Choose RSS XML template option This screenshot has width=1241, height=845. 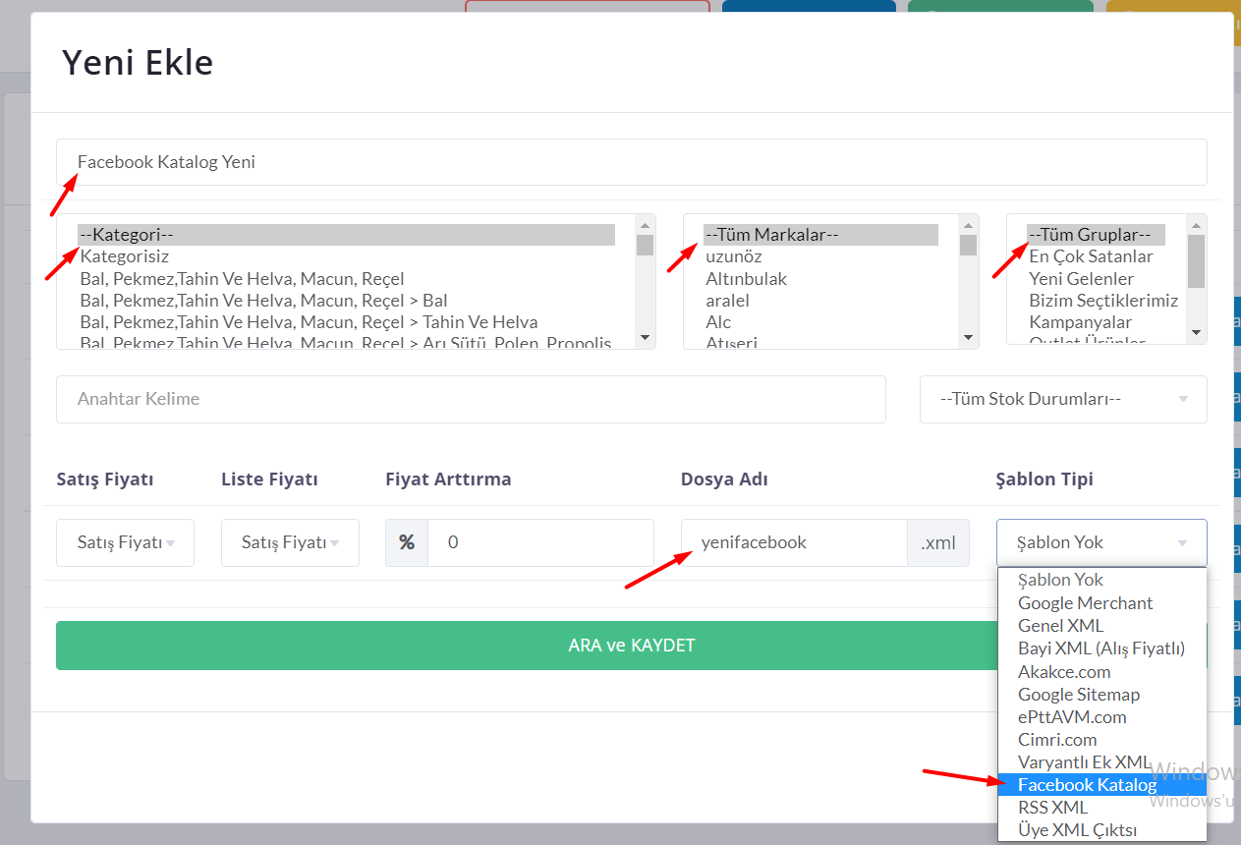1101,807
